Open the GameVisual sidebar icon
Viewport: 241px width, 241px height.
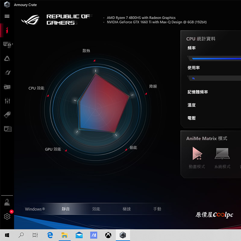coord(7,73)
